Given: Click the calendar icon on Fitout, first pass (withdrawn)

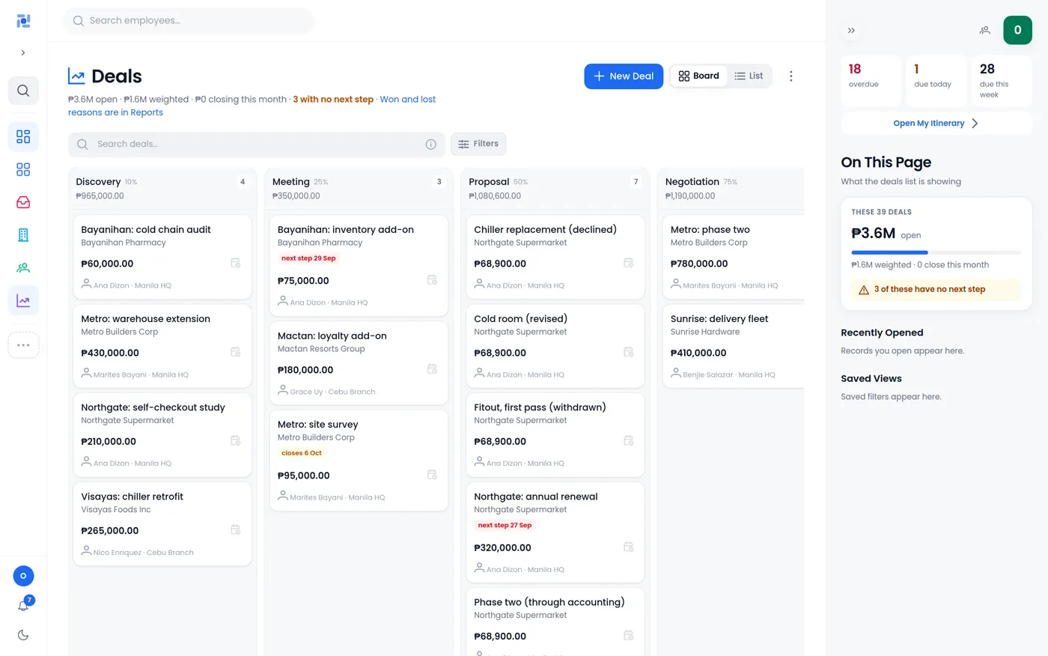Looking at the screenshot, I should [x=628, y=440].
